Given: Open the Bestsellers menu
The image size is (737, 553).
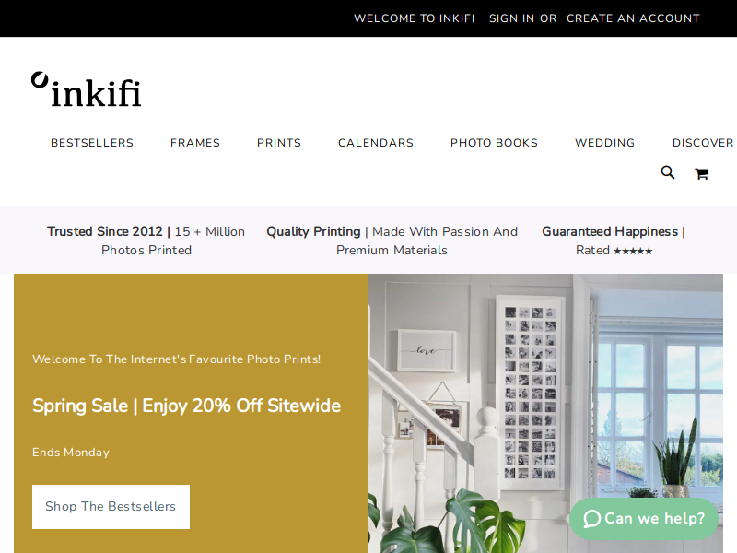Looking at the screenshot, I should pos(92,143).
